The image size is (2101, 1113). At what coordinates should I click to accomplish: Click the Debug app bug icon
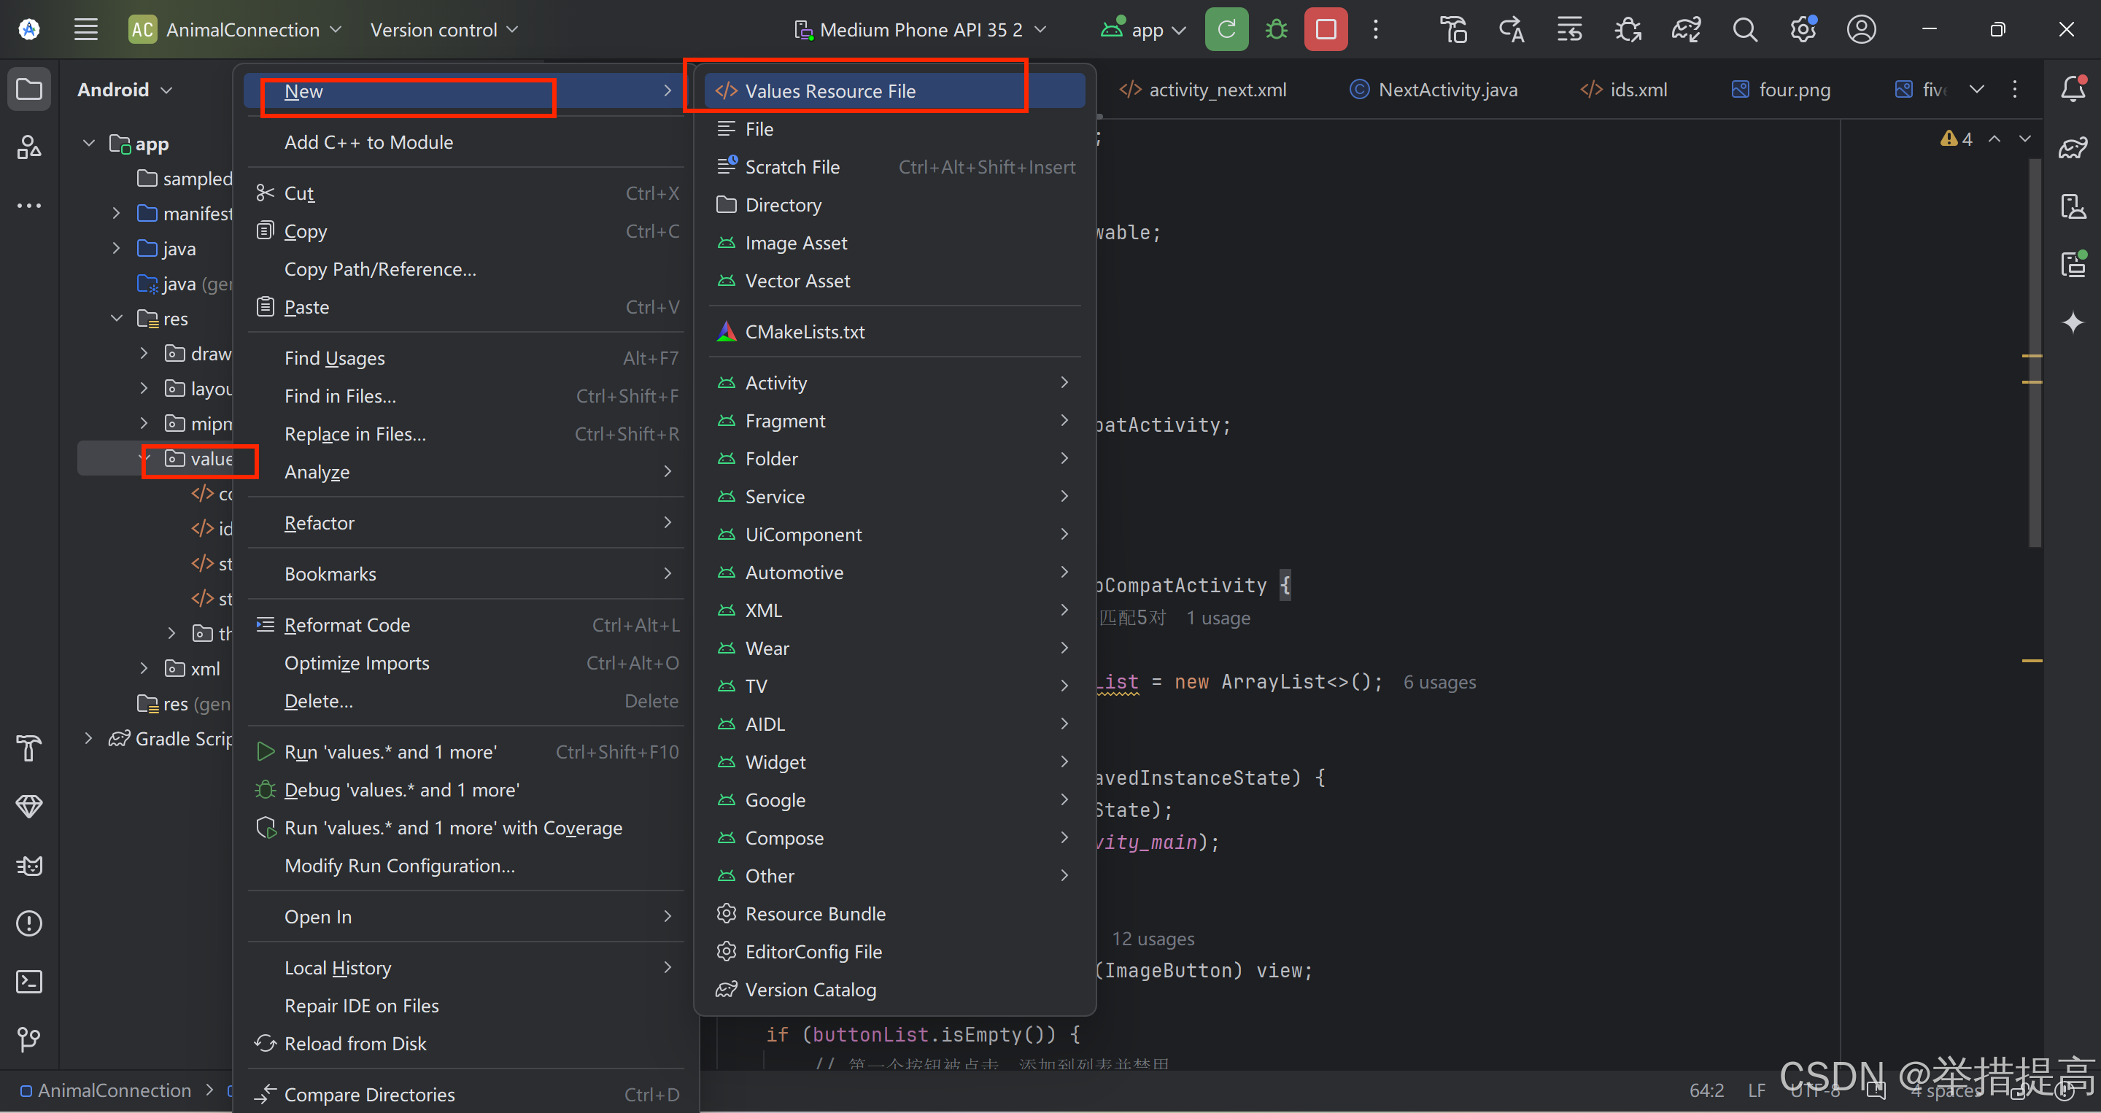click(x=1277, y=30)
